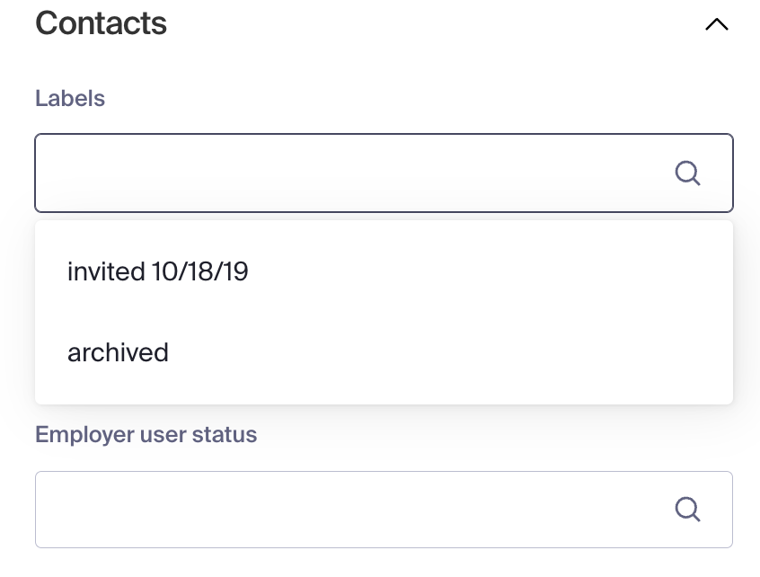
Task: Pick the archived entry from the suggestions list
Action: (384, 352)
